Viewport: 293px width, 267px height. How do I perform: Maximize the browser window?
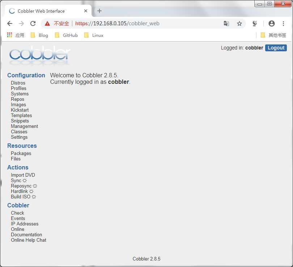point(269,4)
